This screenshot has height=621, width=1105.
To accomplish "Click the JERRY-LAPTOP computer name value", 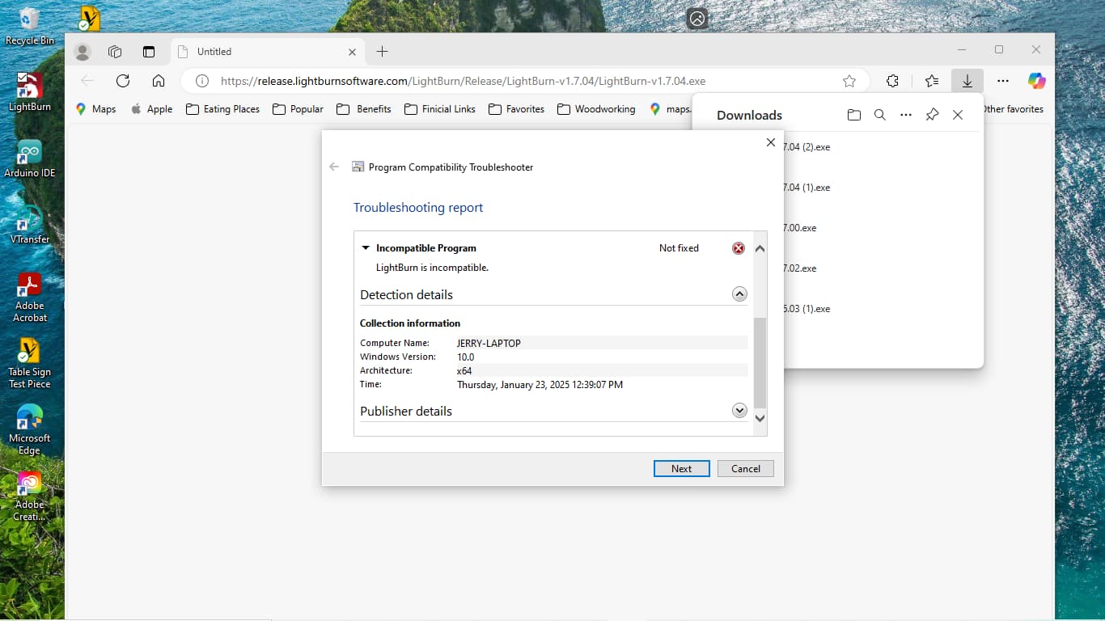I will coord(489,344).
